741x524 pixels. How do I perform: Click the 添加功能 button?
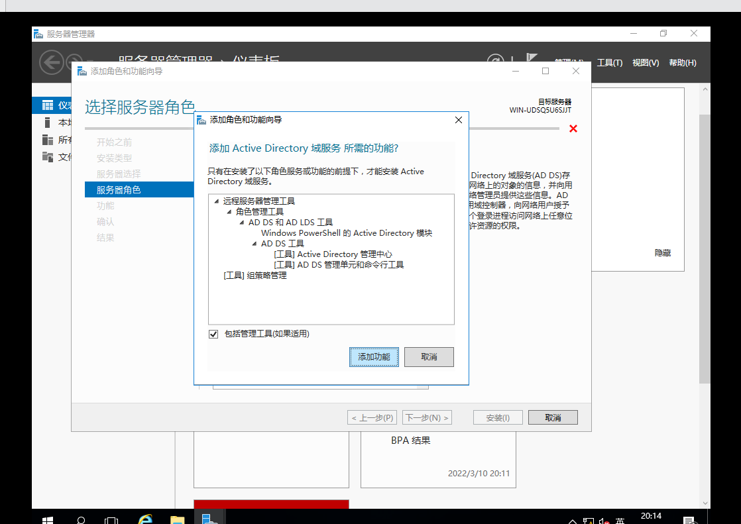coord(374,357)
